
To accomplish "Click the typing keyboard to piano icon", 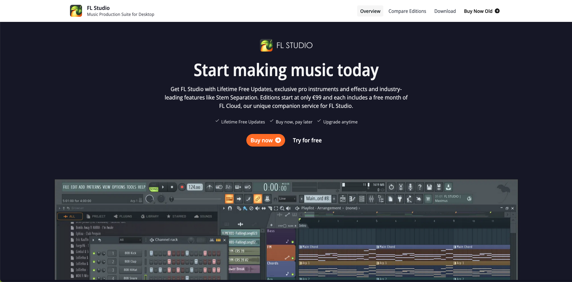I will pyautogui.click(x=229, y=198).
